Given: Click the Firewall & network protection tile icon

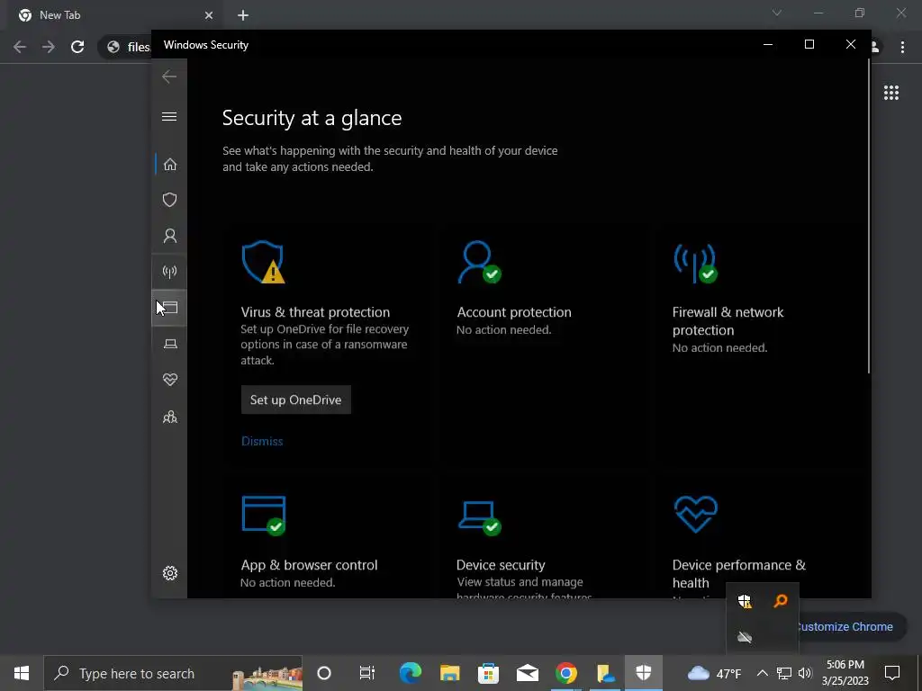Looking at the screenshot, I should (x=695, y=264).
